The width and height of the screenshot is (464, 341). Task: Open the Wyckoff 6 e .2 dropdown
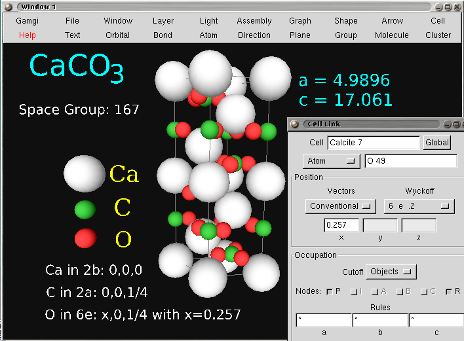(419, 206)
